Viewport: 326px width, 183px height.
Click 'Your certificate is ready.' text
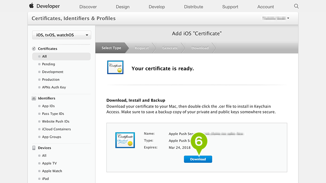pyautogui.click(x=162, y=68)
